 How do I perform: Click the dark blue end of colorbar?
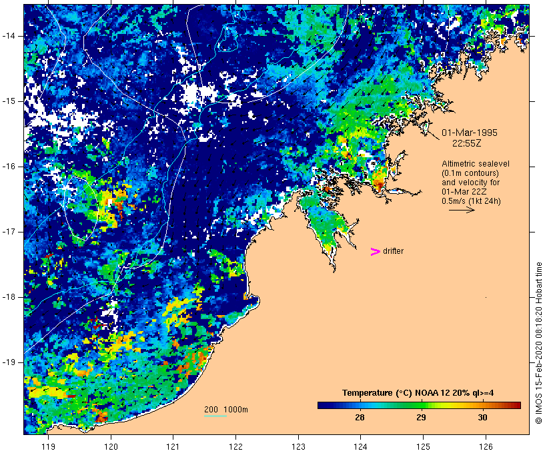tap(321, 405)
